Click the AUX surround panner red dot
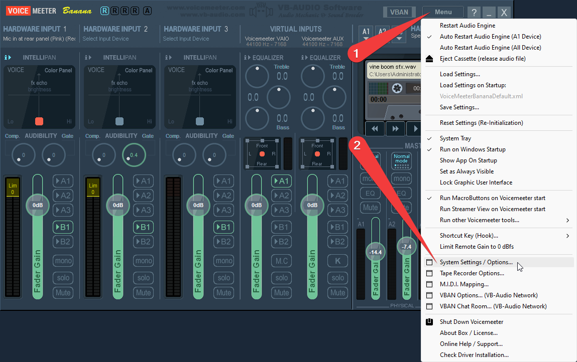Viewport: 577px width, 362px height. 317,153
